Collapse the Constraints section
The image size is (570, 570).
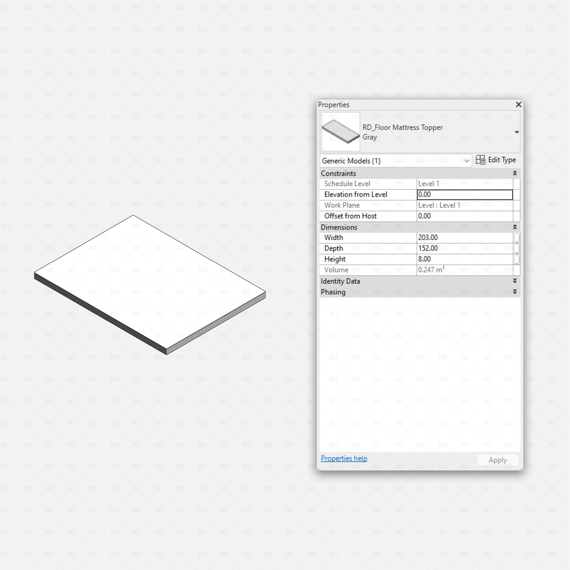(x=515, y=173)
